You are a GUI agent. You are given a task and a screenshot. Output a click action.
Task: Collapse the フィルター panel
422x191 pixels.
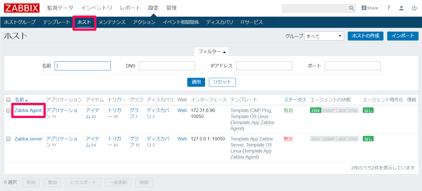point(212,52)
